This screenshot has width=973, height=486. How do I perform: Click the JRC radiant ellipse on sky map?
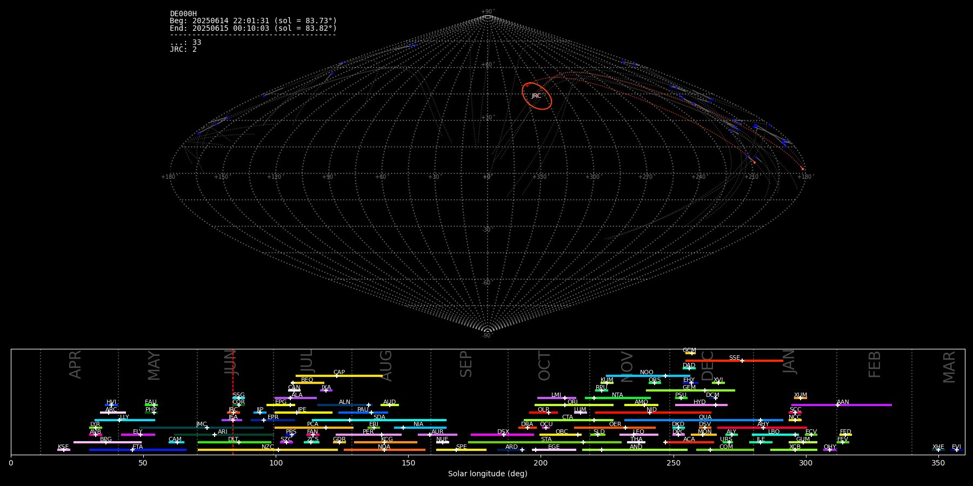click(x=537, y=96)
